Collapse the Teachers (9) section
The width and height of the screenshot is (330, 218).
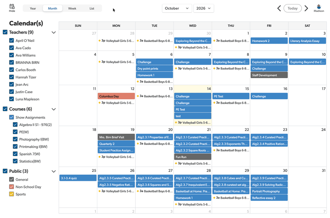(54, 32)
